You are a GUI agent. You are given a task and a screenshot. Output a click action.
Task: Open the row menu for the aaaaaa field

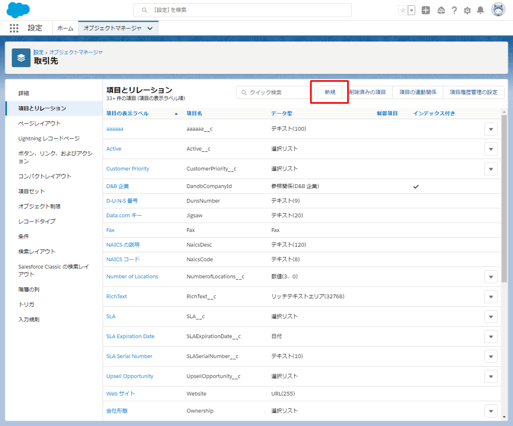(x=491, y=129)
